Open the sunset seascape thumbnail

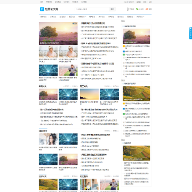[89, 94]
